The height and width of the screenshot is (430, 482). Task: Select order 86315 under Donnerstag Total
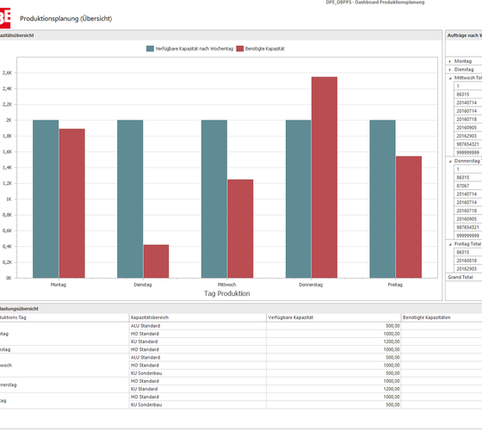[x=468, y=177]
